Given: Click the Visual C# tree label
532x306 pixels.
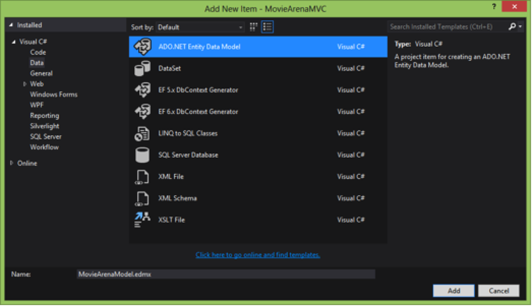Looking at the screenshot, I should 33,42.
